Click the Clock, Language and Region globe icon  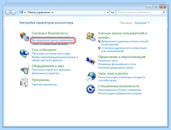click(91, 77)
